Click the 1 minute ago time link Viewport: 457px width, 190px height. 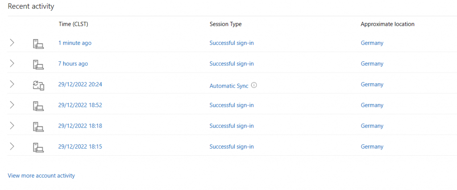[75, 43]
